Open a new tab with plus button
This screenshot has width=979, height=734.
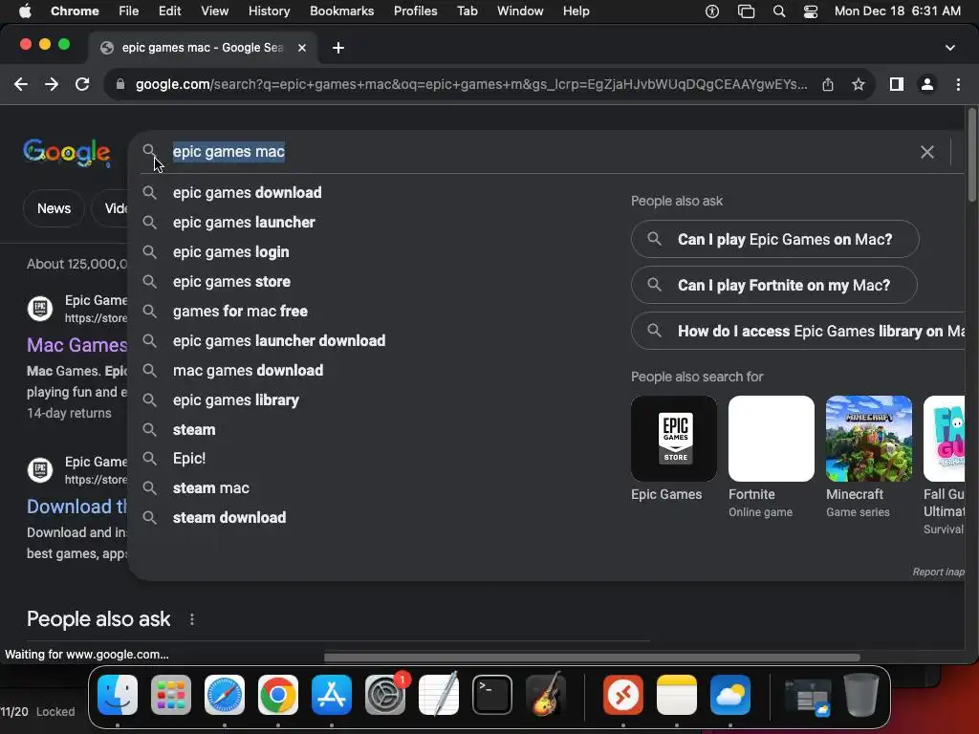click(337, 48)
